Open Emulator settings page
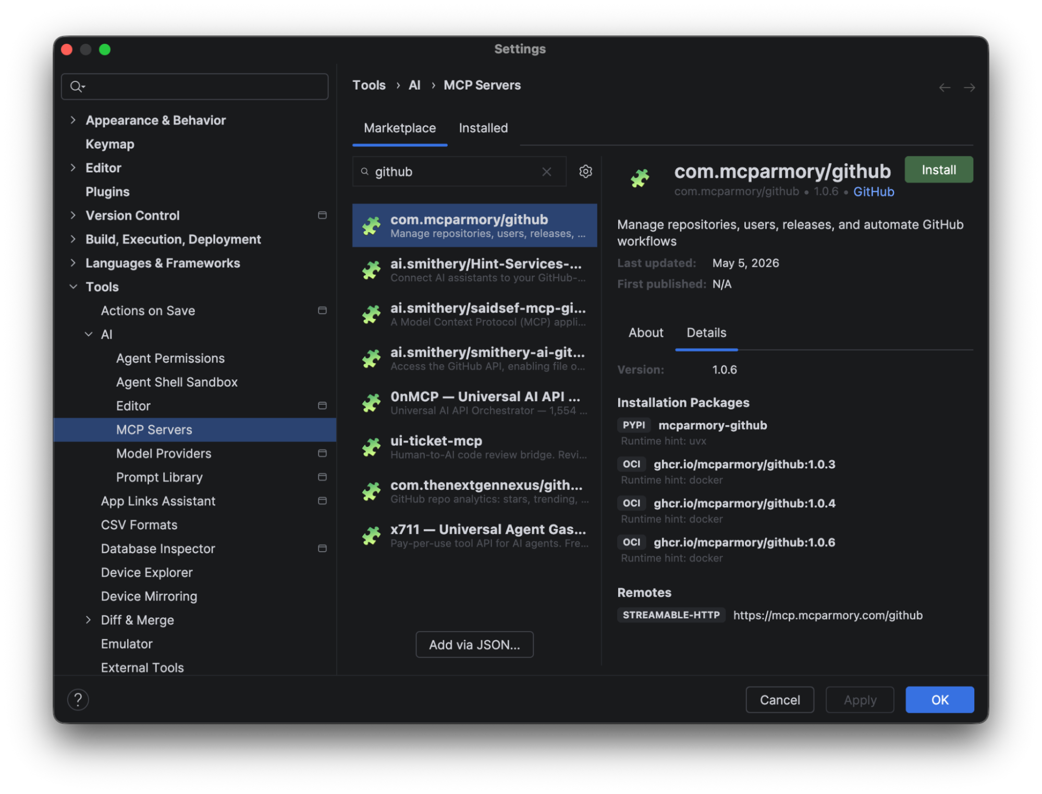The height and width of the screenshot is (794, 1042). 127,643
